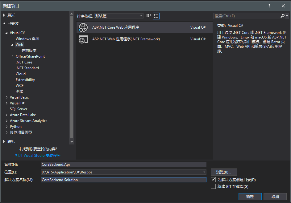
Task: Choose ASP.NET Web 应用程序(.NET Framework) template
Action: coord(144,39)
